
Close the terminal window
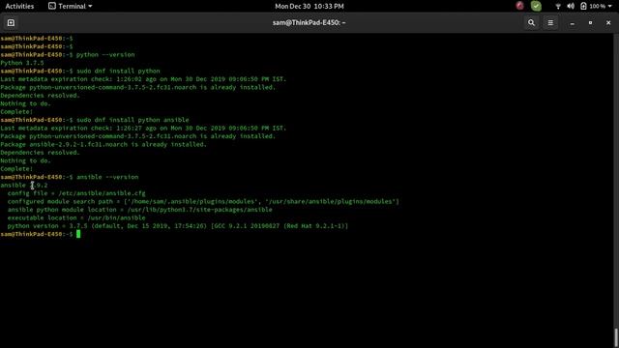click(x=608, y=23)
